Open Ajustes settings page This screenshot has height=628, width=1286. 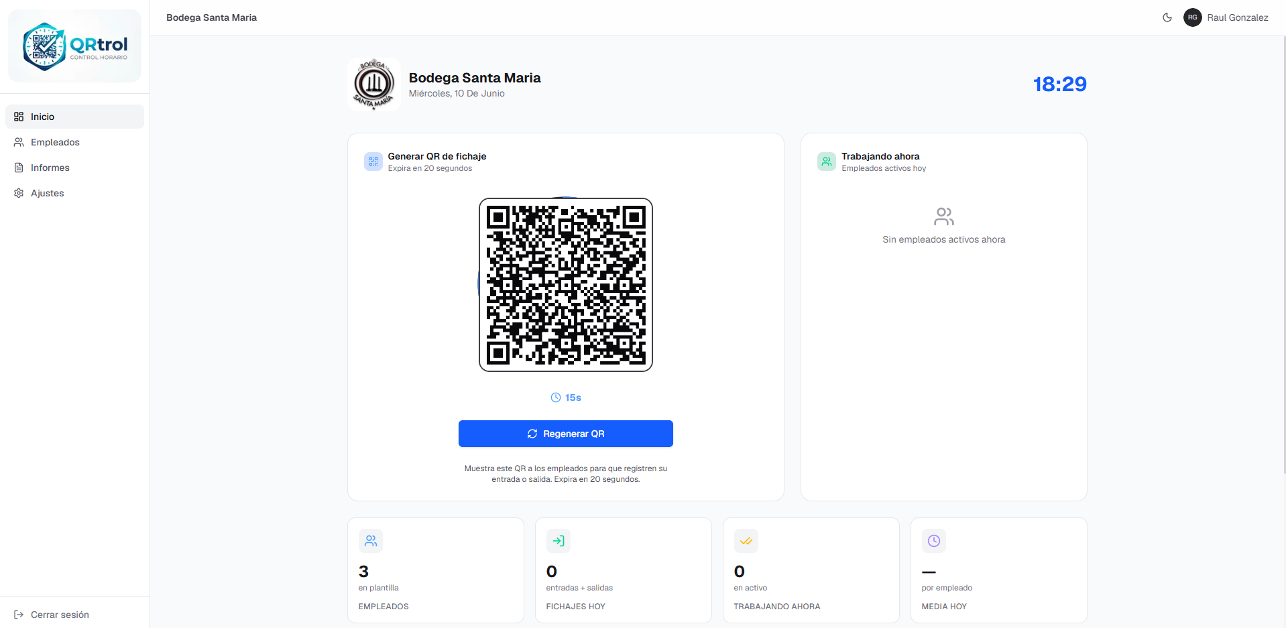point(74,193)
